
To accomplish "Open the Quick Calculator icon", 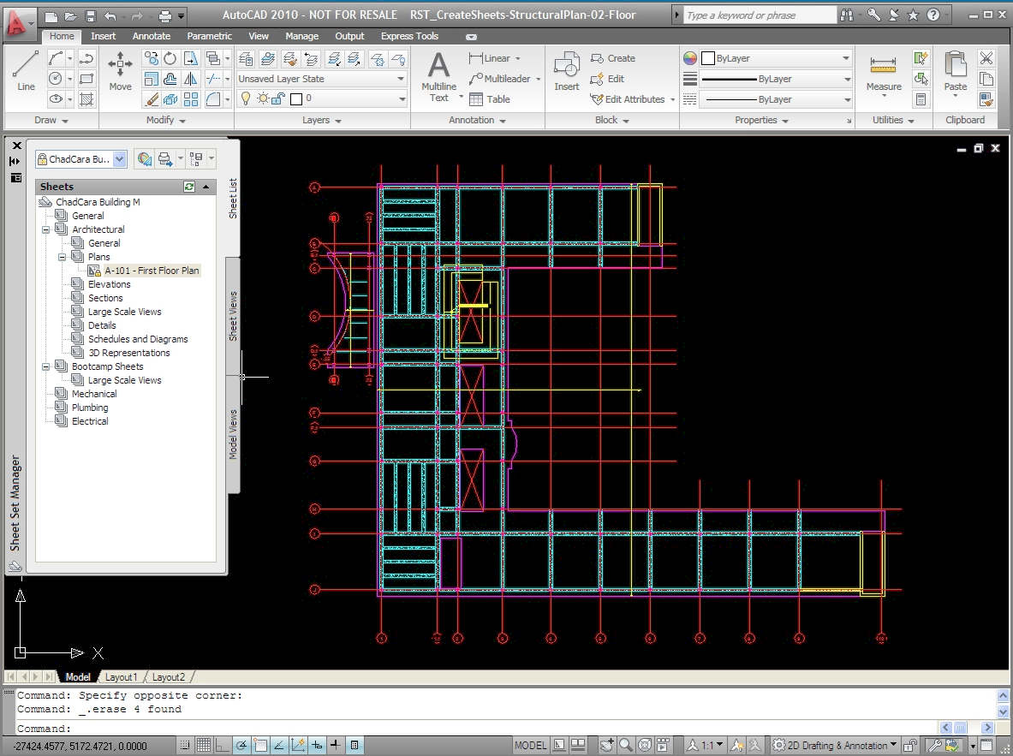I will (921, 99).
